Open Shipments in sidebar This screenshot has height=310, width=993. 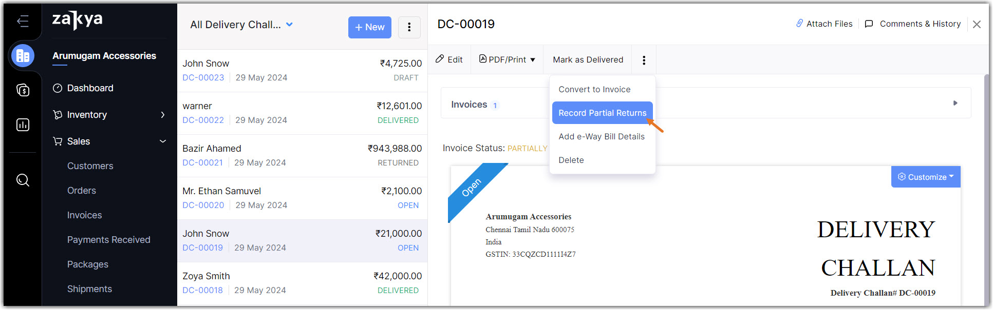pos(90,289)
